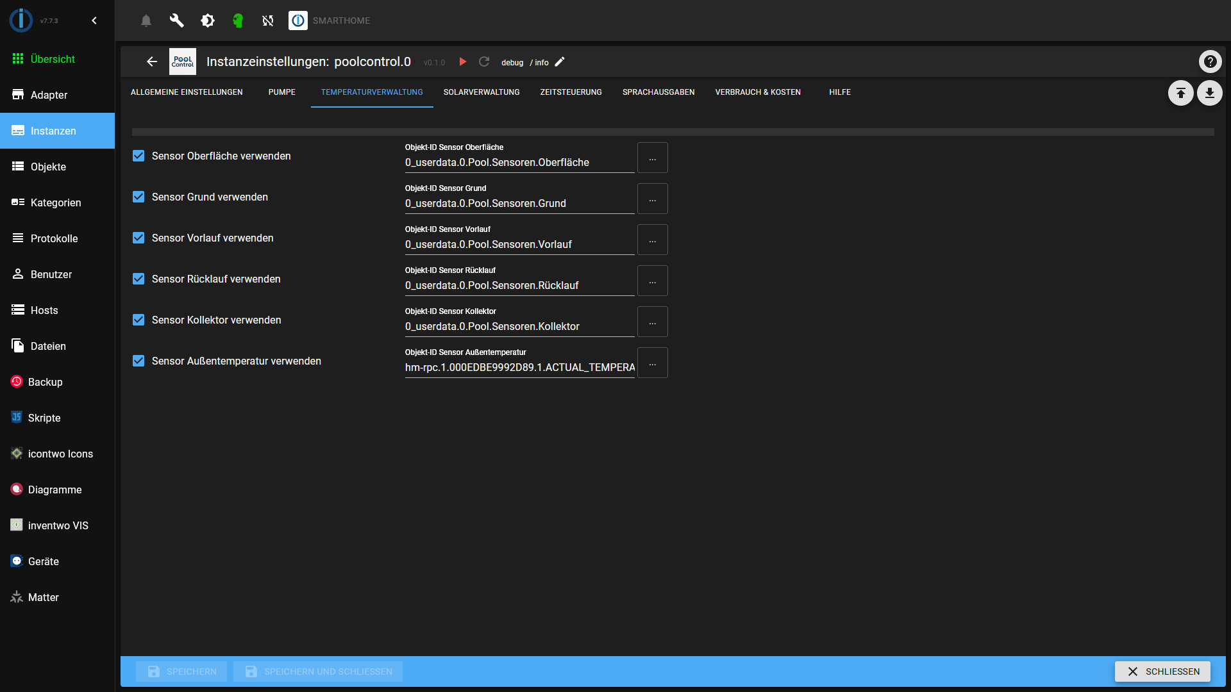Disable Sensor Außentemperatur verwenden
Image resolution: width=1231 pixels, height=692 pixels.
pyautogui.click(x=138, y=361)
